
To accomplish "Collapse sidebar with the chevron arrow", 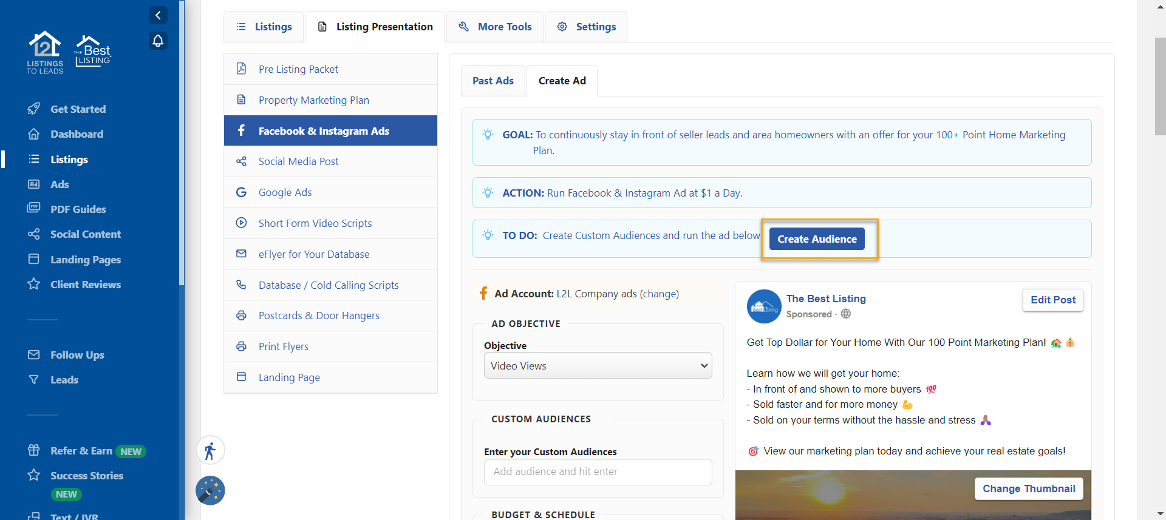I will tap(158, 15).
